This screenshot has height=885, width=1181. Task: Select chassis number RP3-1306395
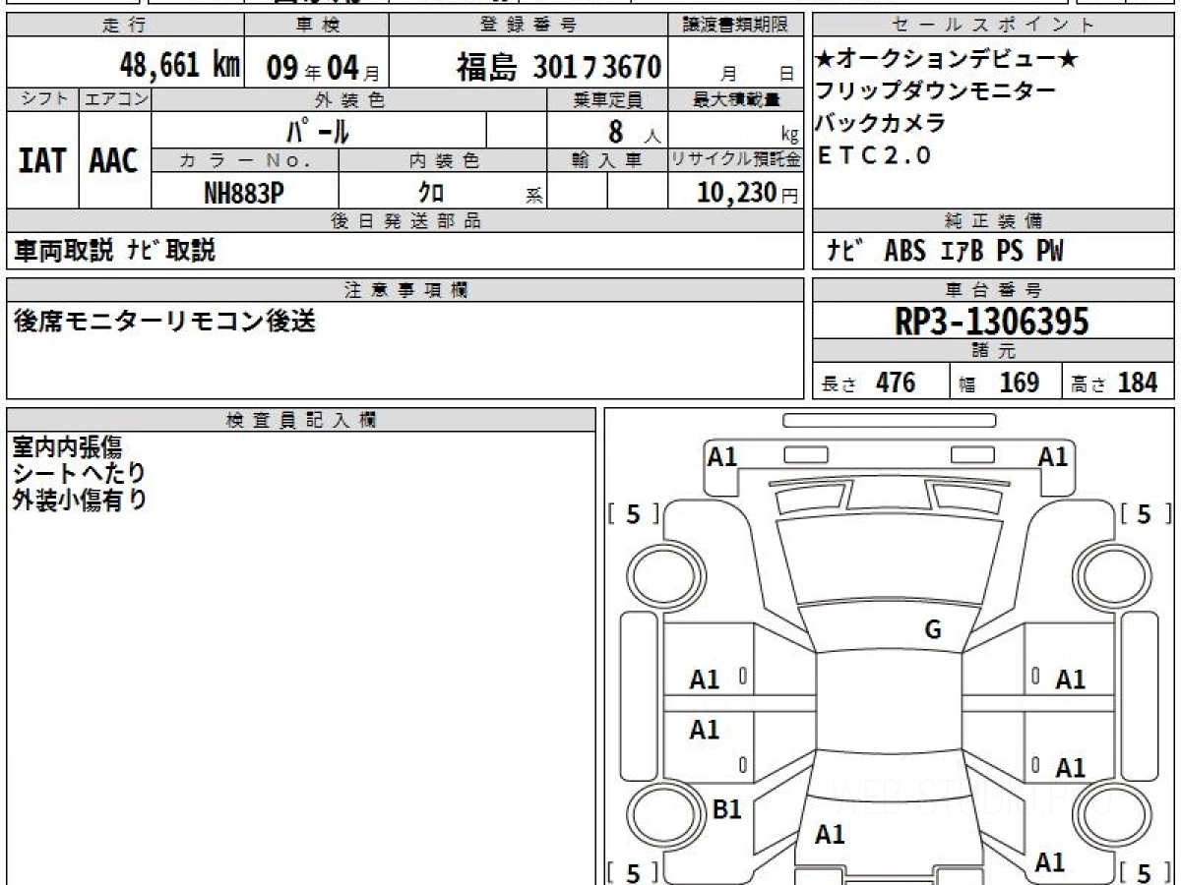(992, 322)
